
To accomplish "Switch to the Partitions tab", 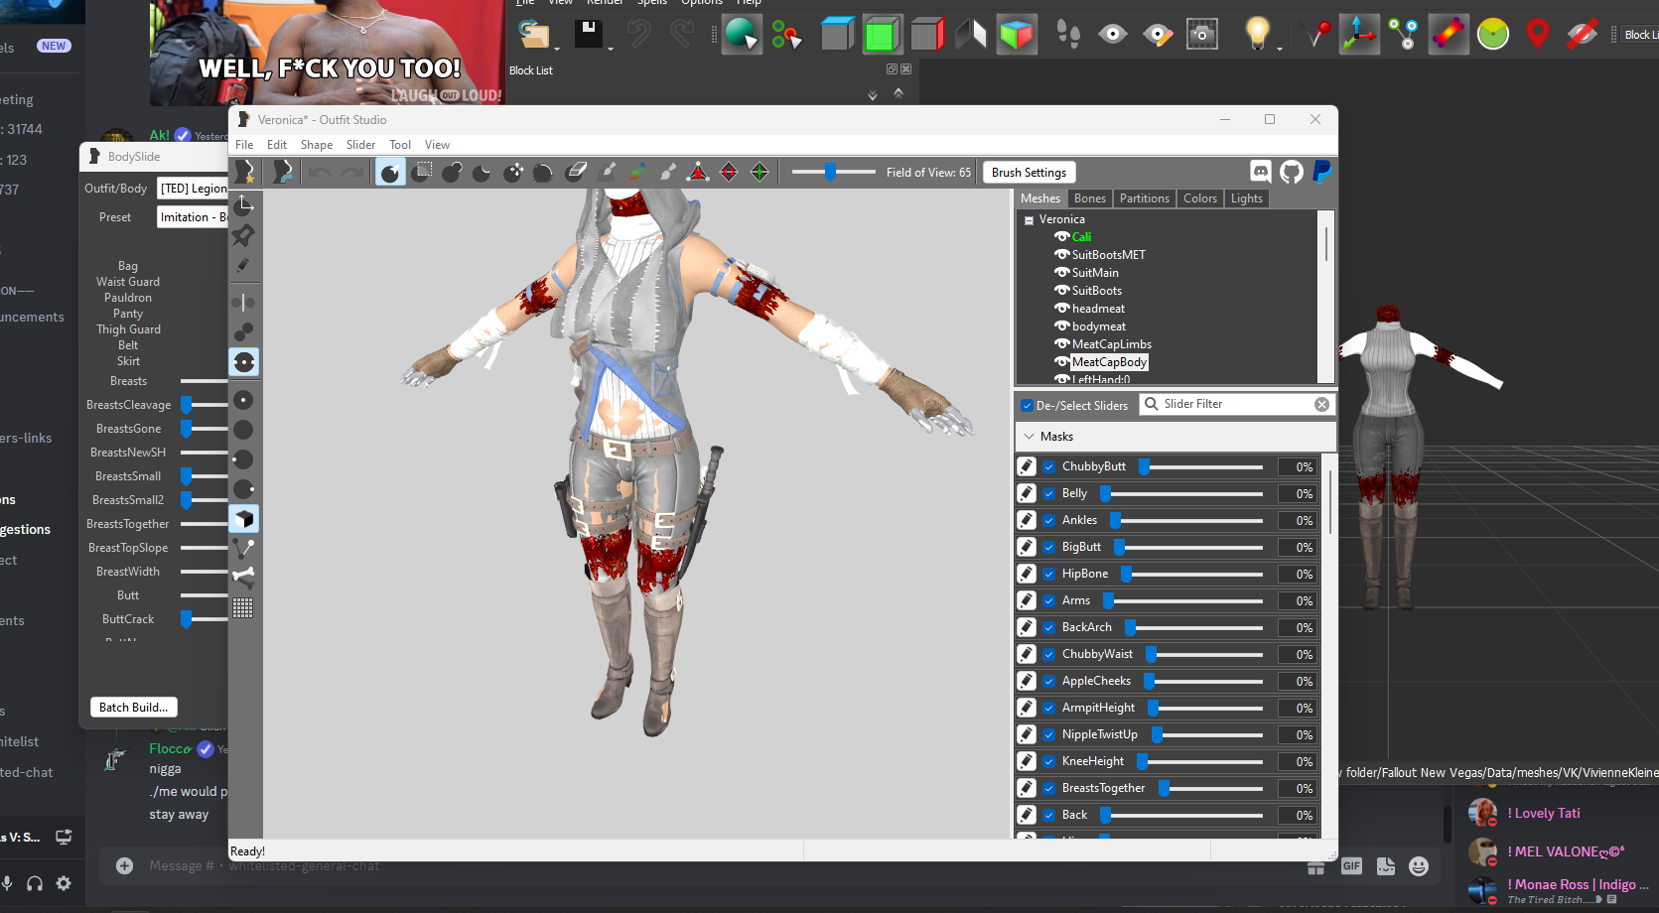I will pyautogui.click(x=1145, y=198).
